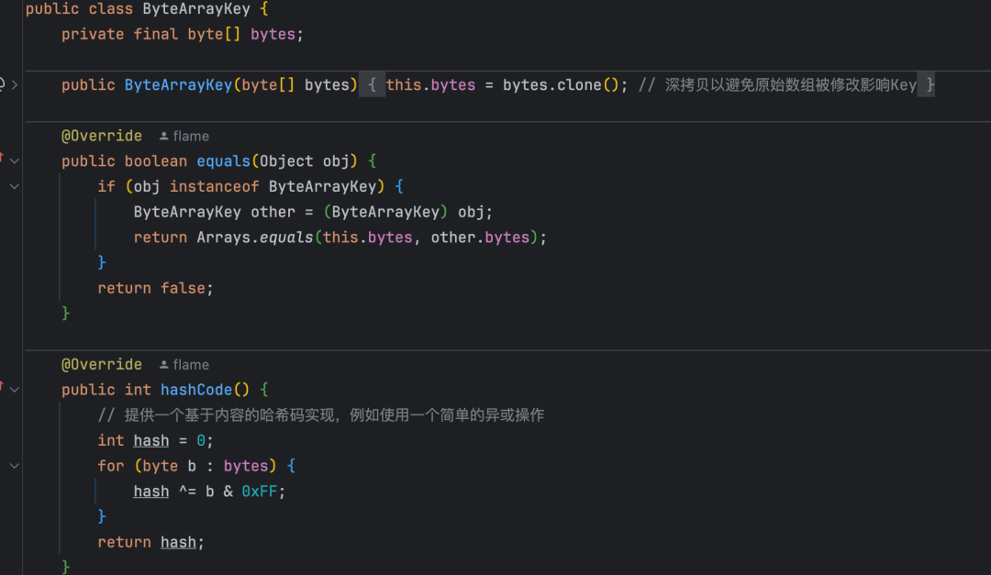Click hash in the return hash statement
991x575 pixels.
pos(178,542)
